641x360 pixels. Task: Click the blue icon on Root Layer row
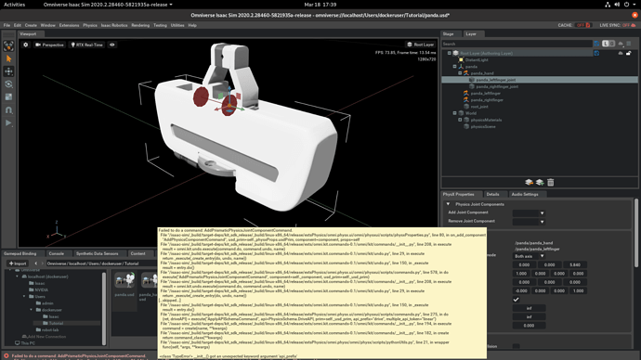coord(596,53)
